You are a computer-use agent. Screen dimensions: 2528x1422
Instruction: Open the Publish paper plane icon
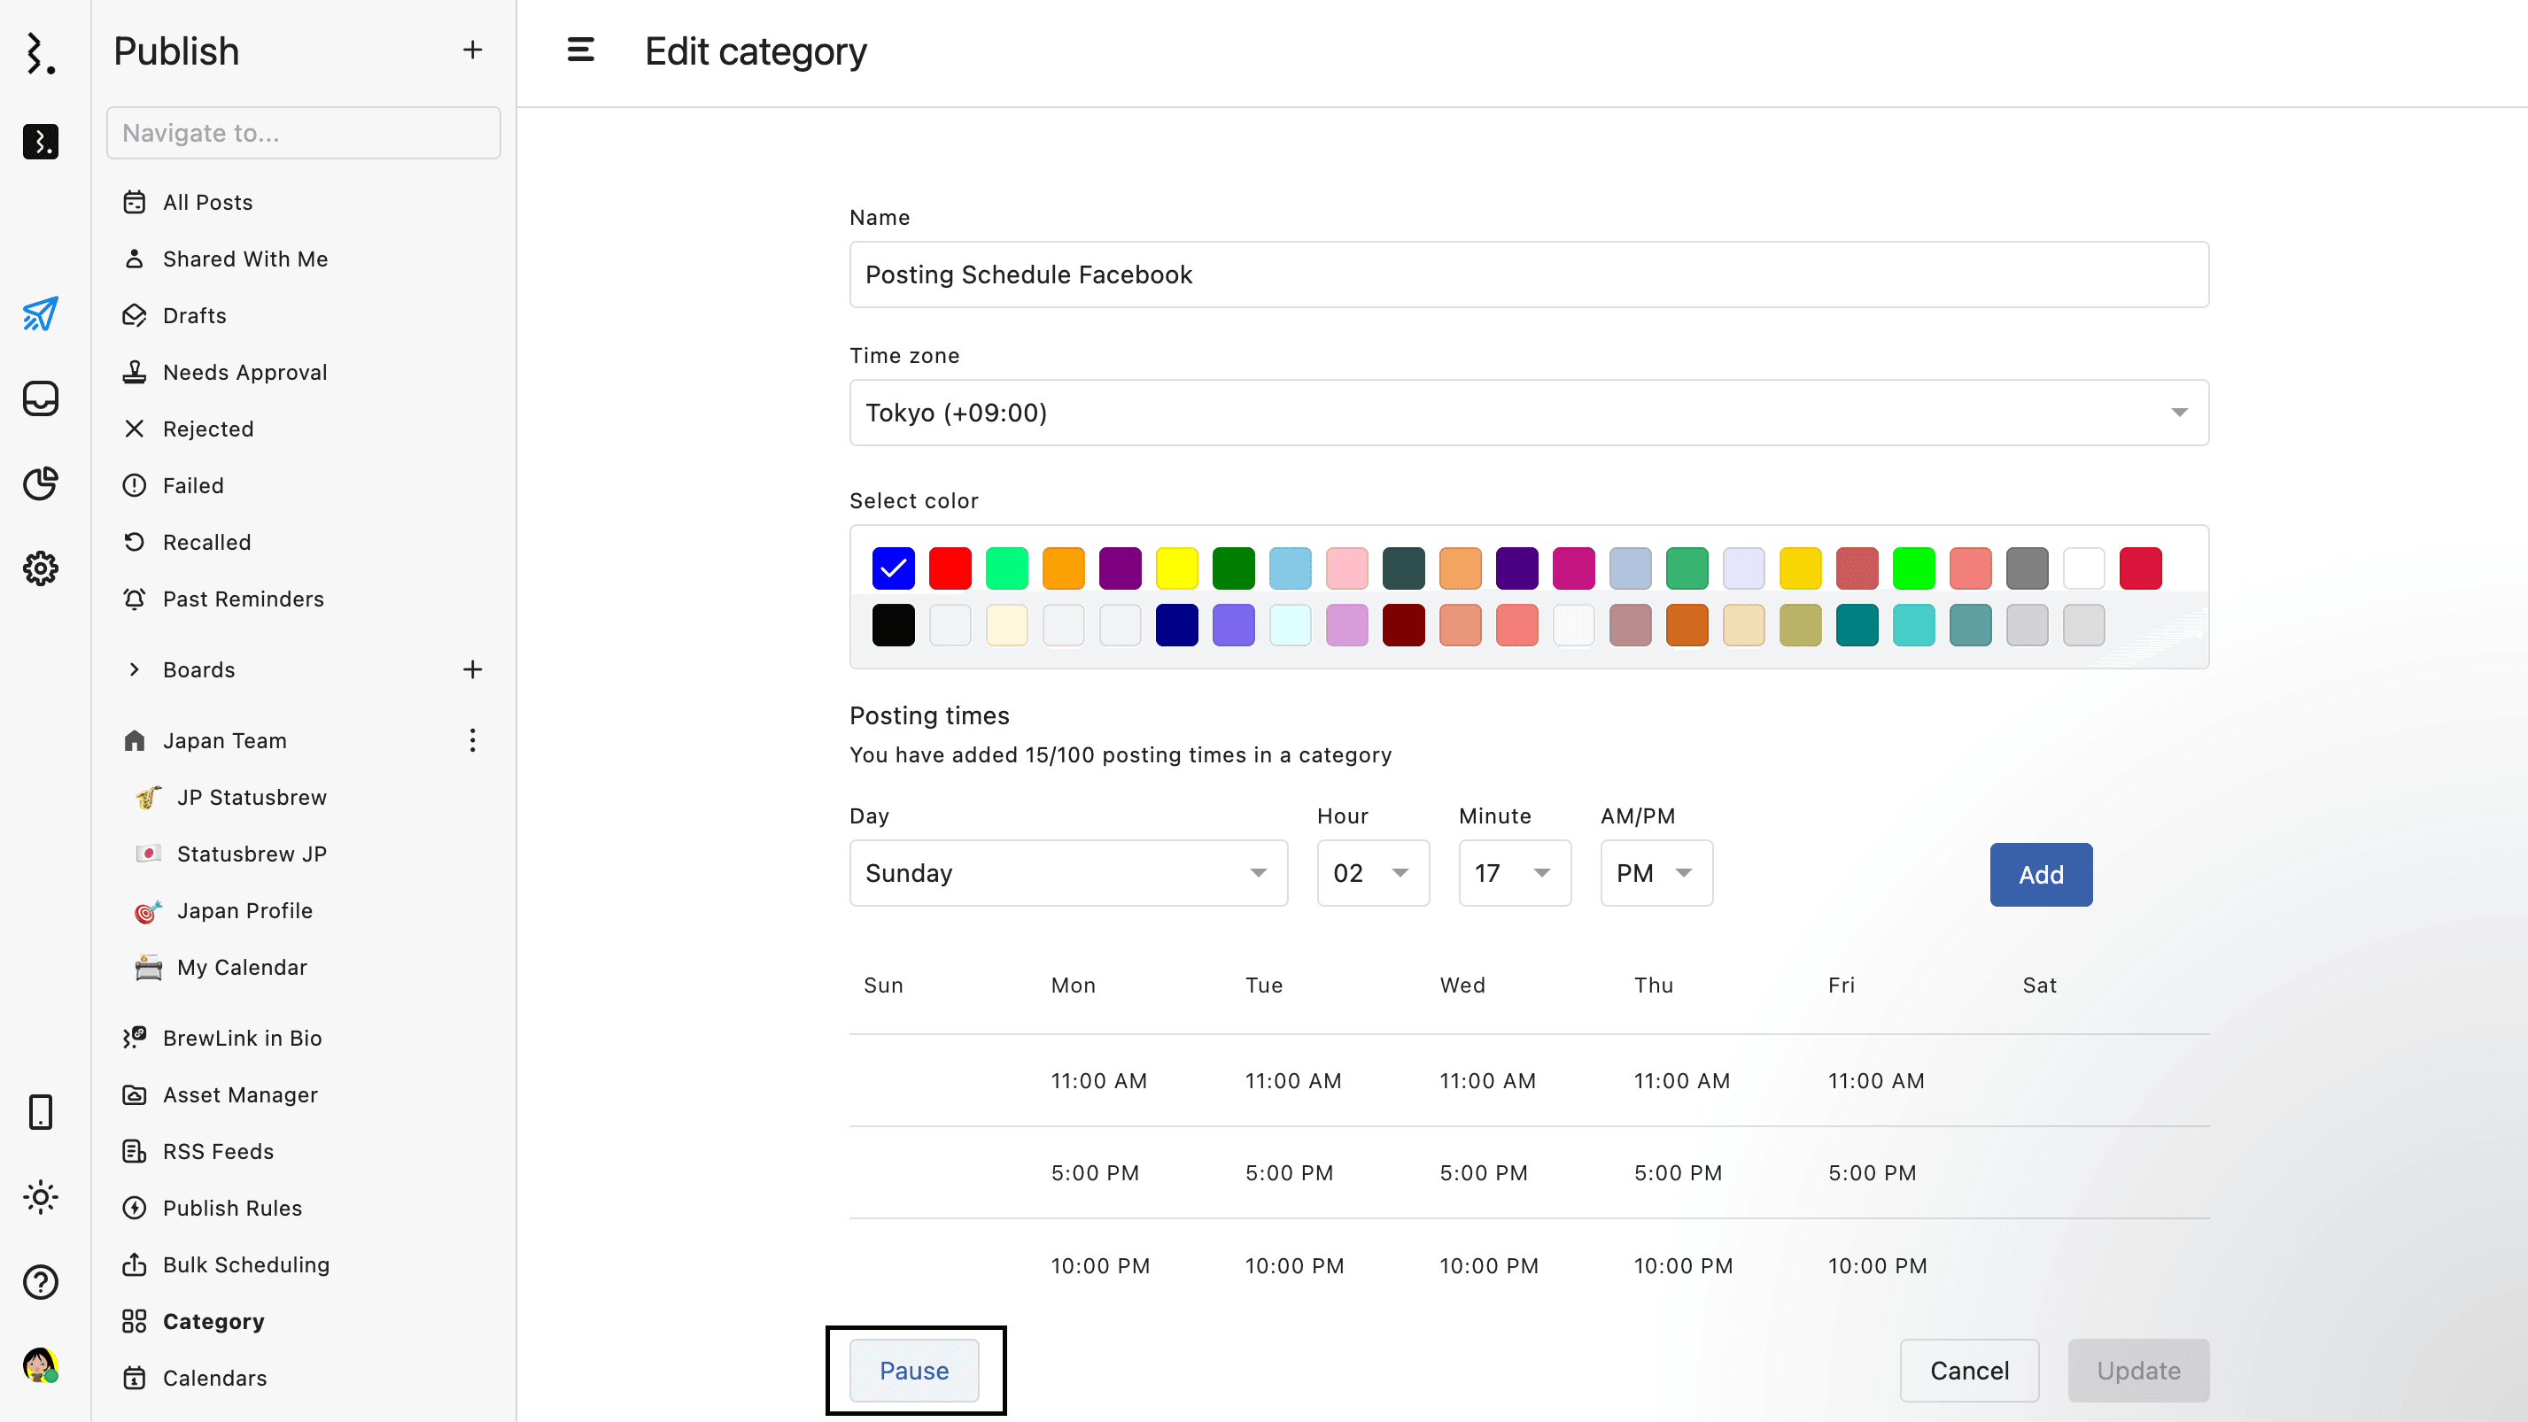click(x=40, y=313)
